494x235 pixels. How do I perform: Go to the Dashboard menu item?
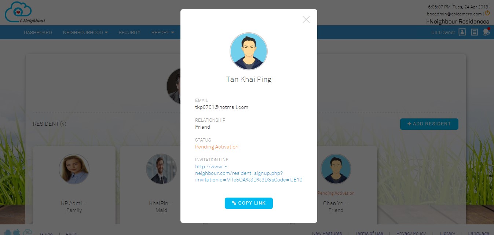point(38,32)
